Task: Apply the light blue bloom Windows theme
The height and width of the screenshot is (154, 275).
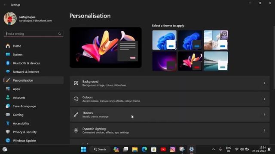Action: point(164,40)
